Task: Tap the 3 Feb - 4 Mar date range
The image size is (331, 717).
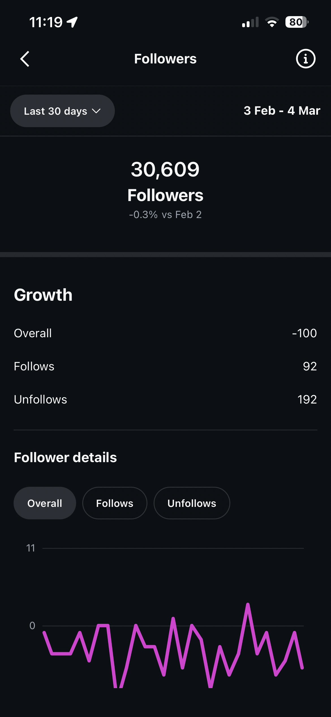Action: [x=282, y=111]
